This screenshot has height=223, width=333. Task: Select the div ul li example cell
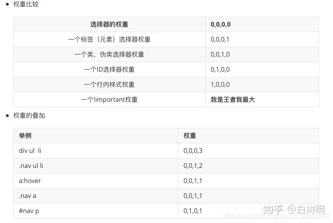click(96, 151)
